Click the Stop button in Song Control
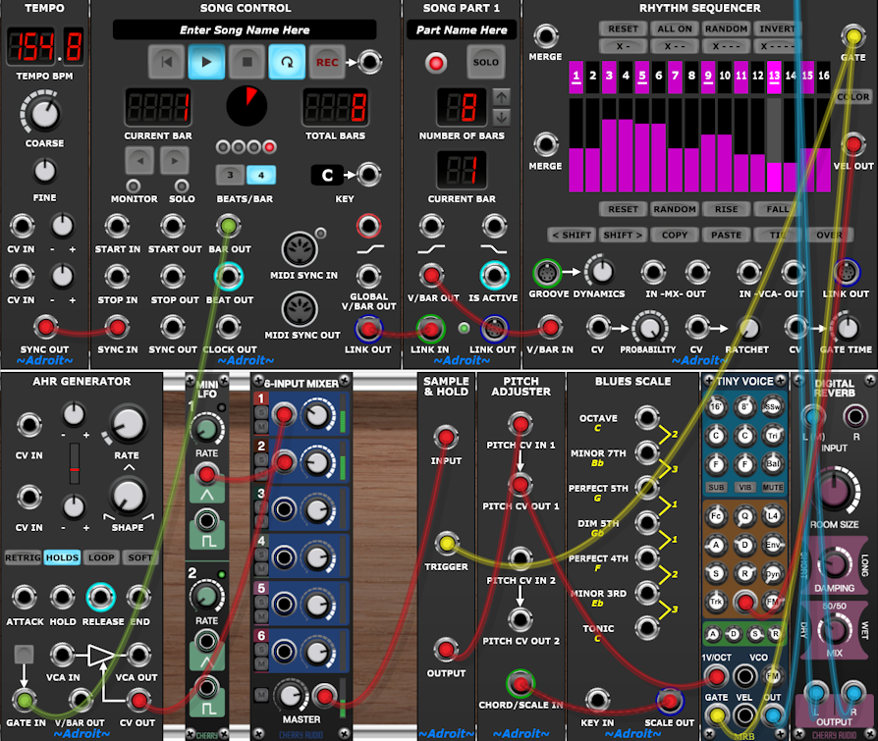Image resolution: width=878 pixels, height=741 pixels. 247,62
